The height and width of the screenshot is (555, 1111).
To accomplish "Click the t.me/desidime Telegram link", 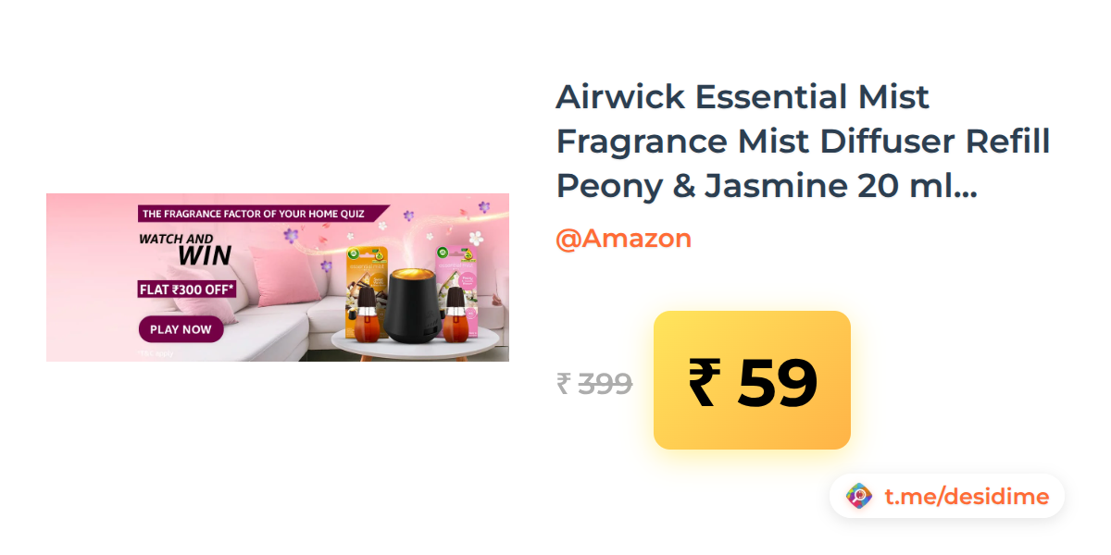I will pyautogui.click(x=967, y=497).
